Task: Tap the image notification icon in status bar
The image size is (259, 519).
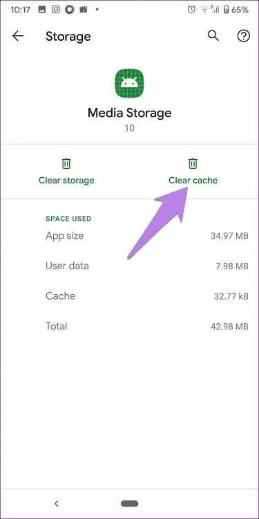Action: click(42, 10)
